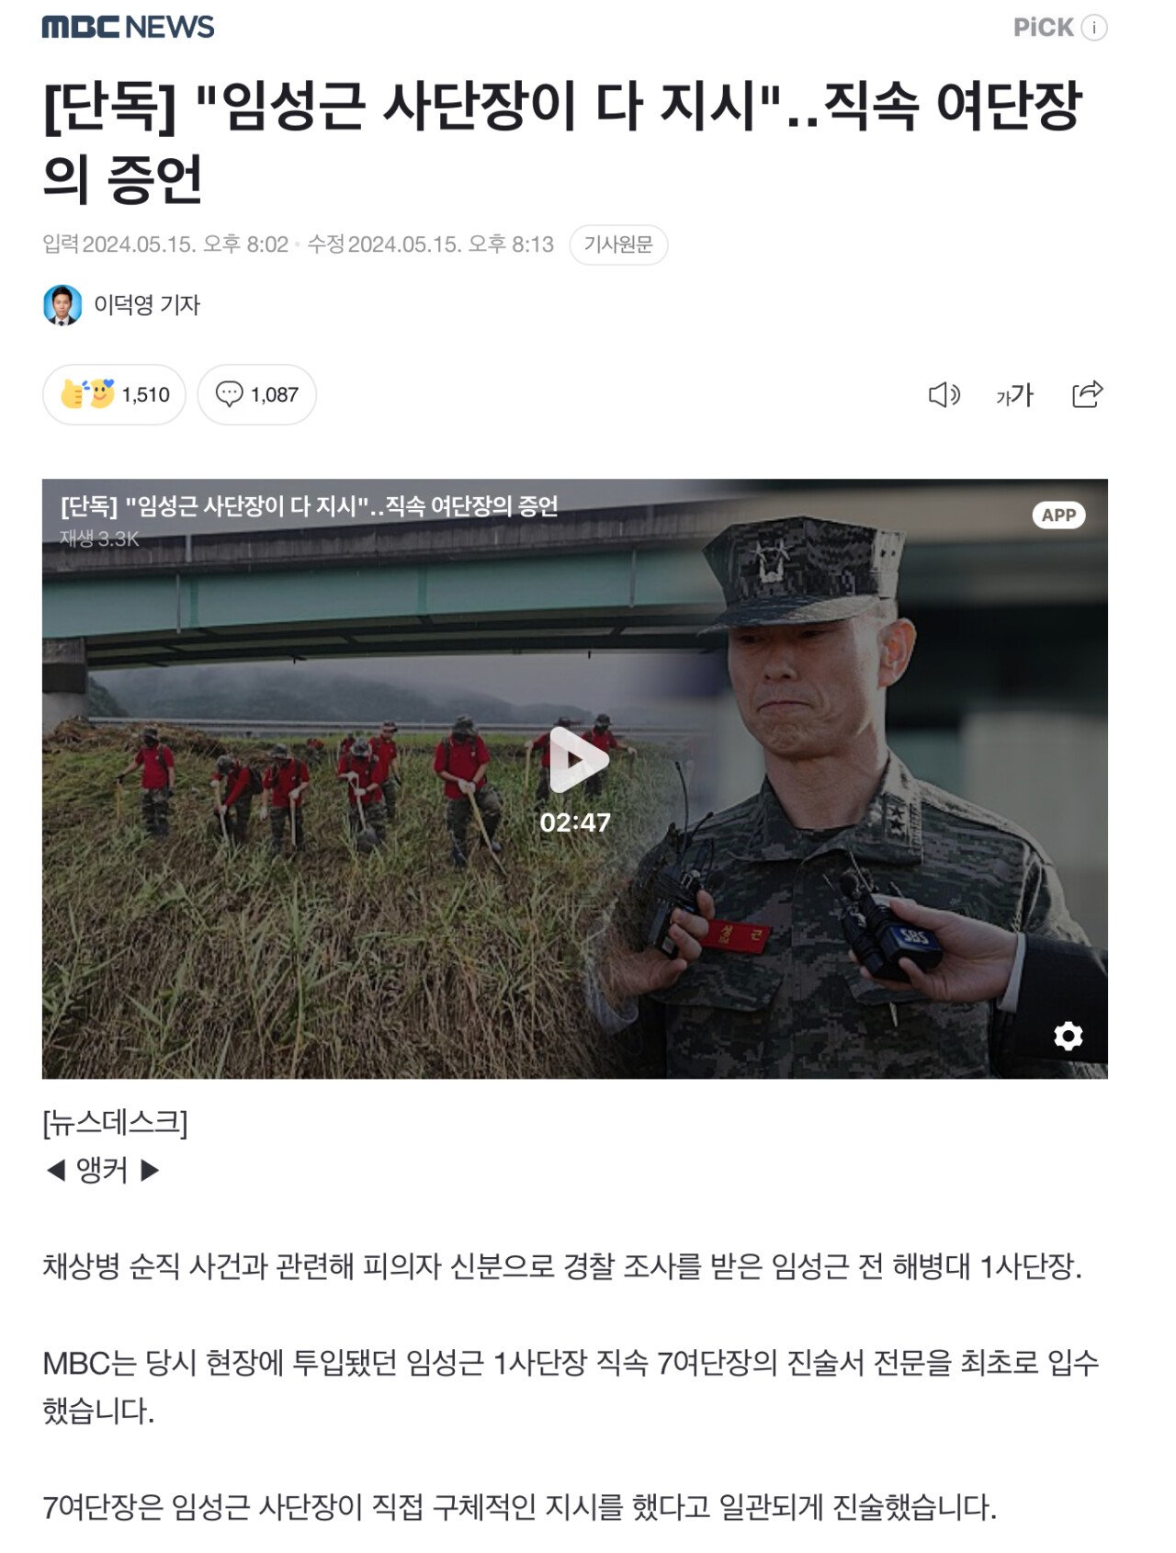Change font size with 가가 icon

click(1014, 395)
